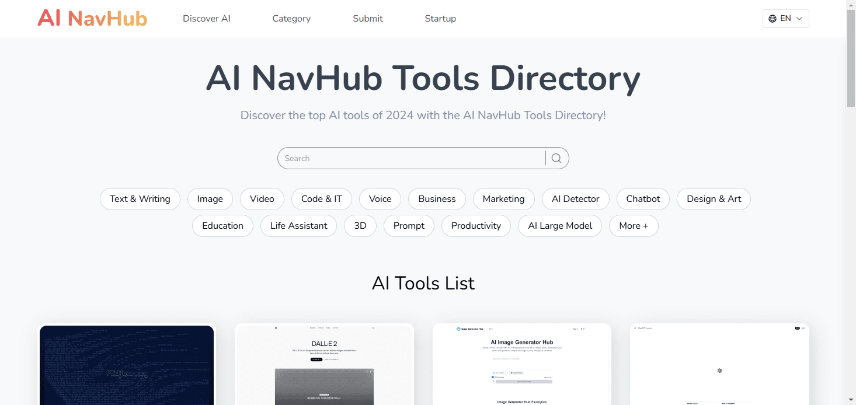Viewport: 856px width, 405px height.
Task: Open the EN language dropdown
Action: point(785,18)
